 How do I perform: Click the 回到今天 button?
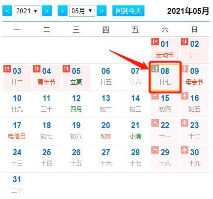tap(128, 11)
